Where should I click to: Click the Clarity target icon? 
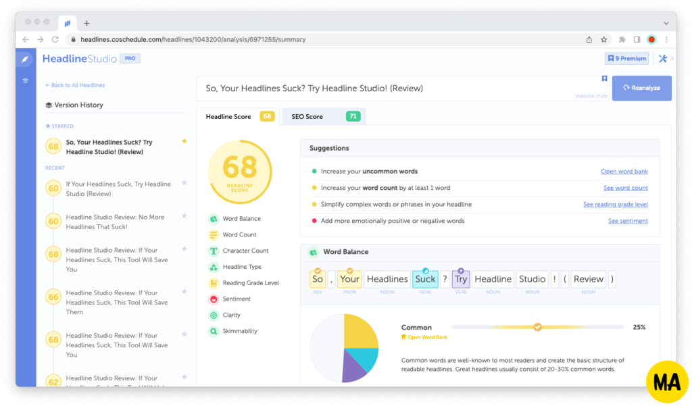point(214,315)
